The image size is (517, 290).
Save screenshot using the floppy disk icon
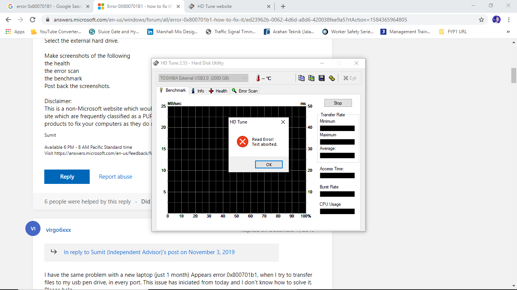coord(322,78)
